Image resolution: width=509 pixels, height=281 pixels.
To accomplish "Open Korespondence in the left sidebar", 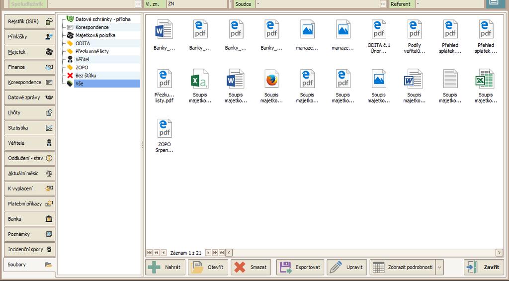I will point(29,82).
